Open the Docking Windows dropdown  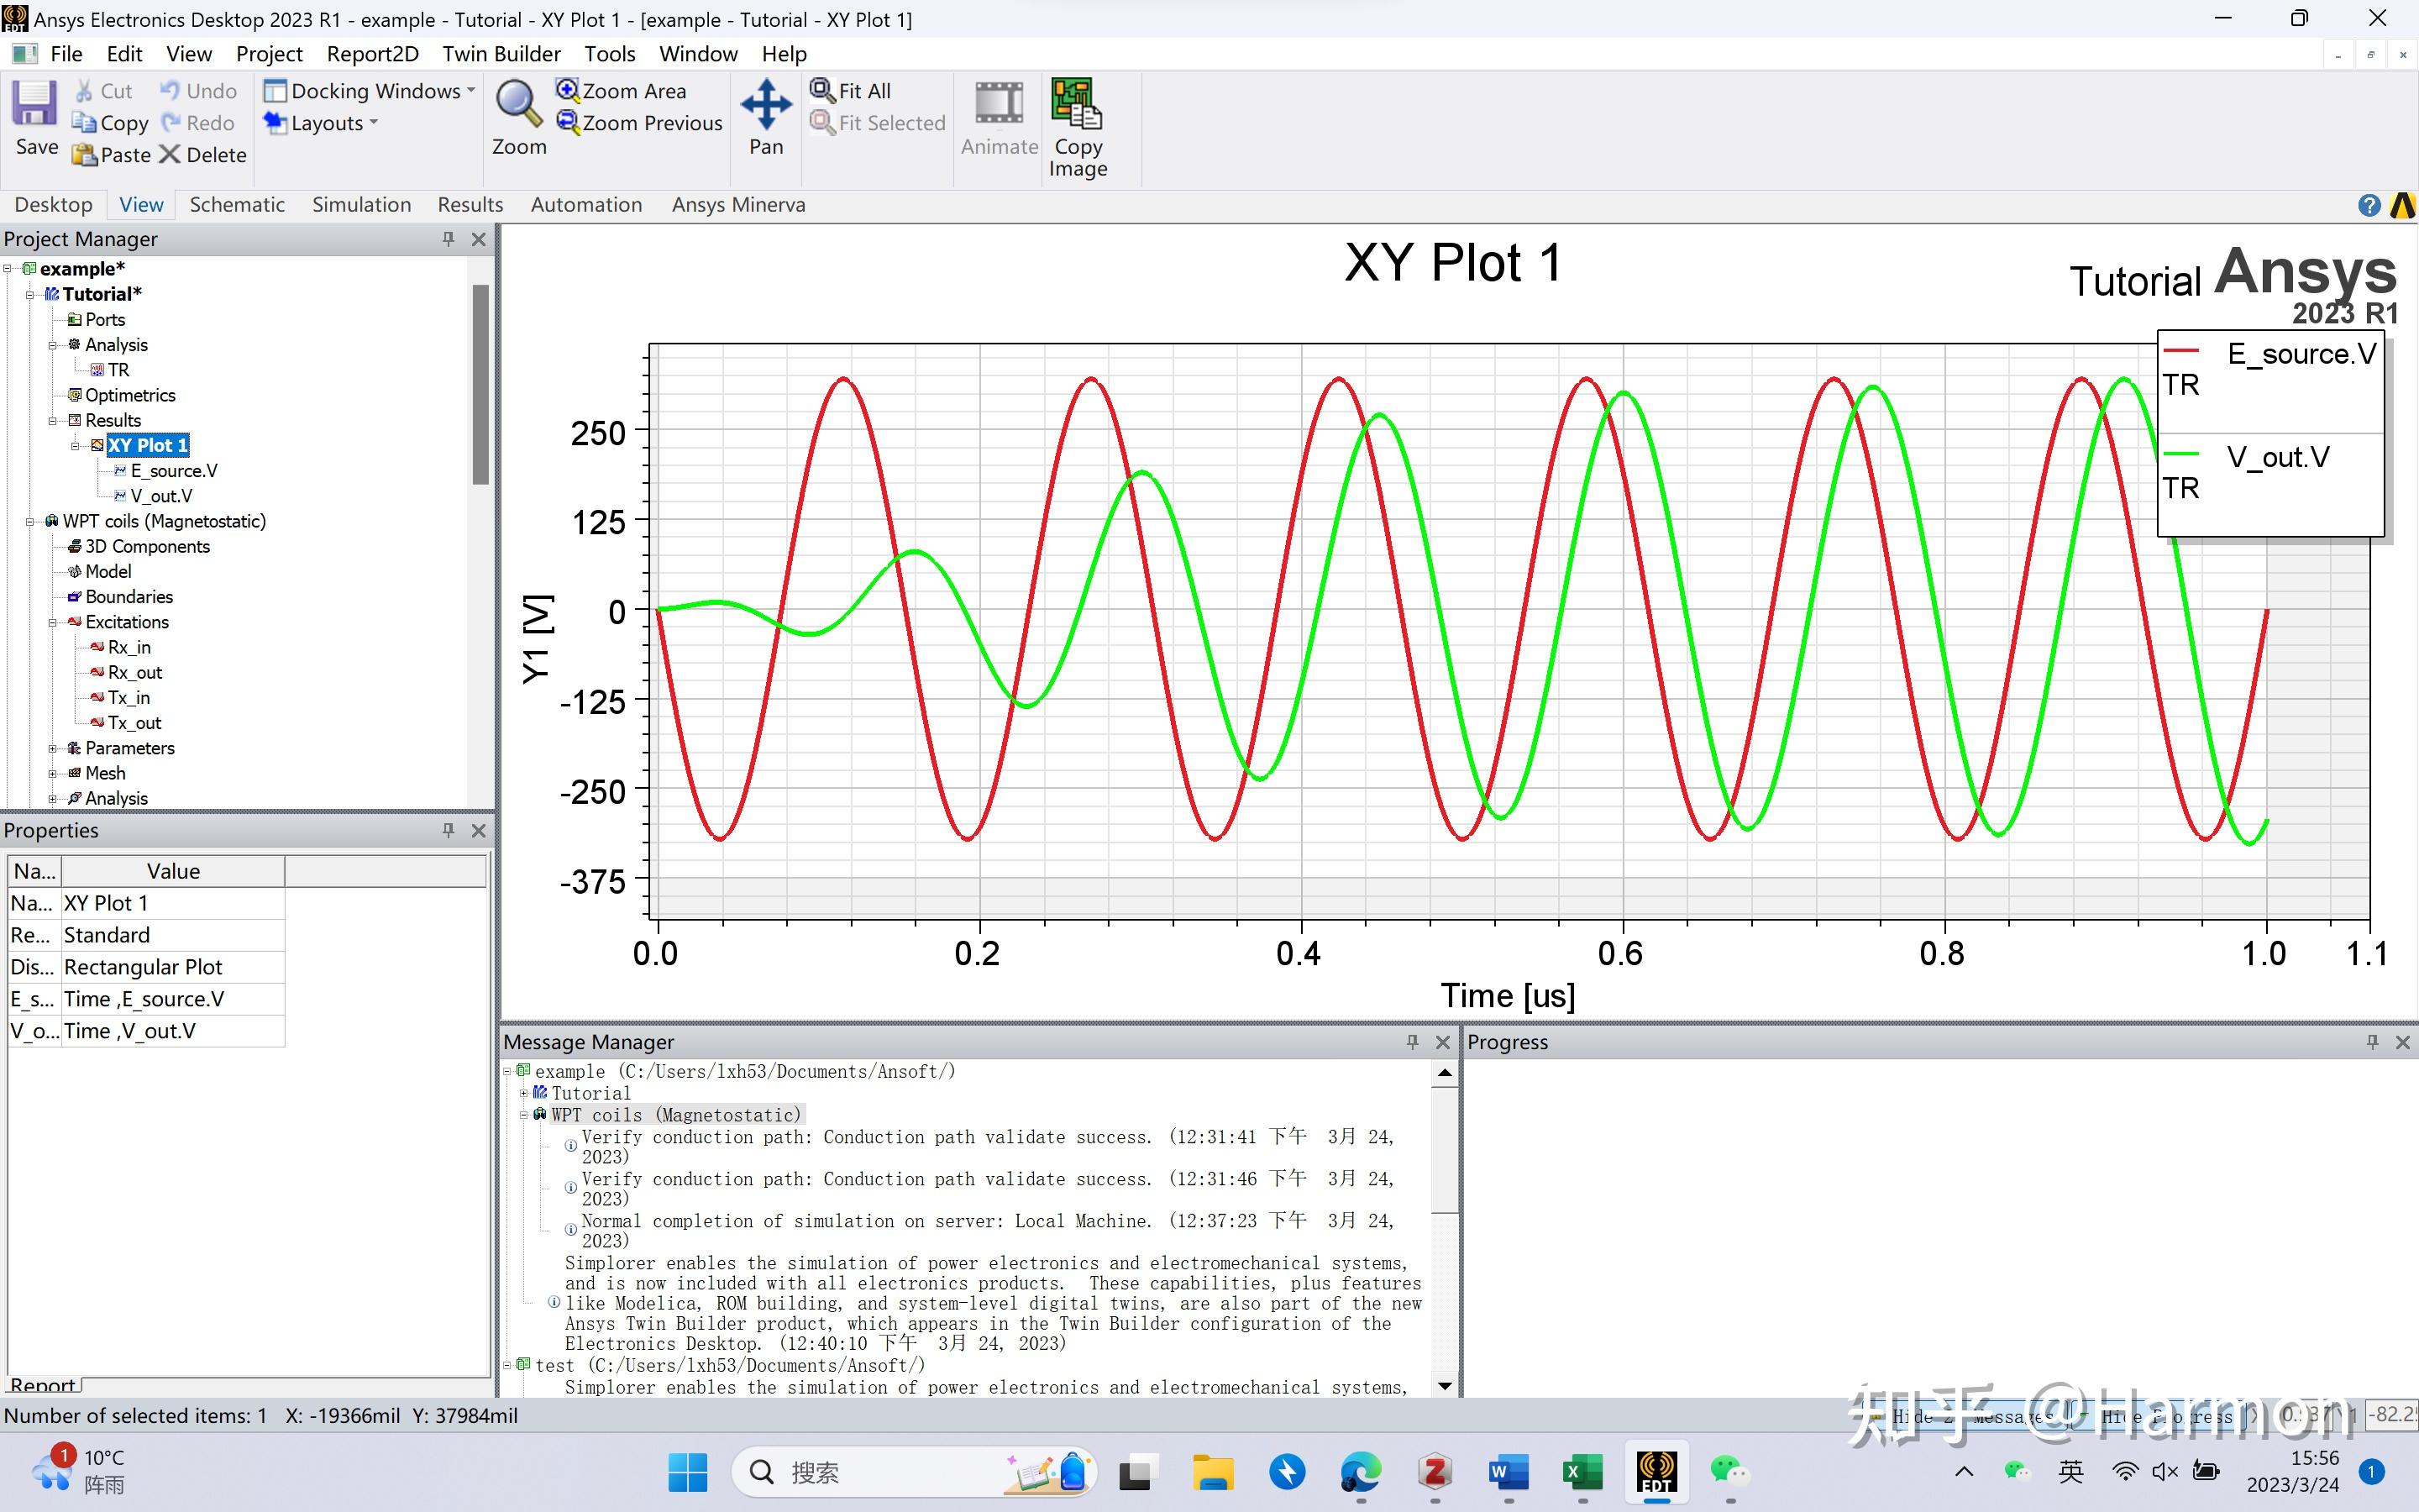(x=369, y=91)
